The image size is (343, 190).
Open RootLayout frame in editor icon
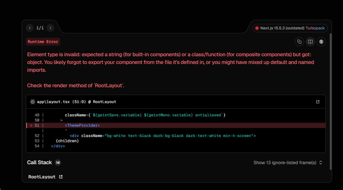61,177
